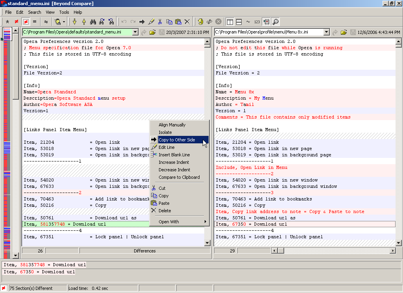This screenshot has height=293, width=403.
Task: Click the Show All asterisk toolbar icon
Action: click(7, 22)
